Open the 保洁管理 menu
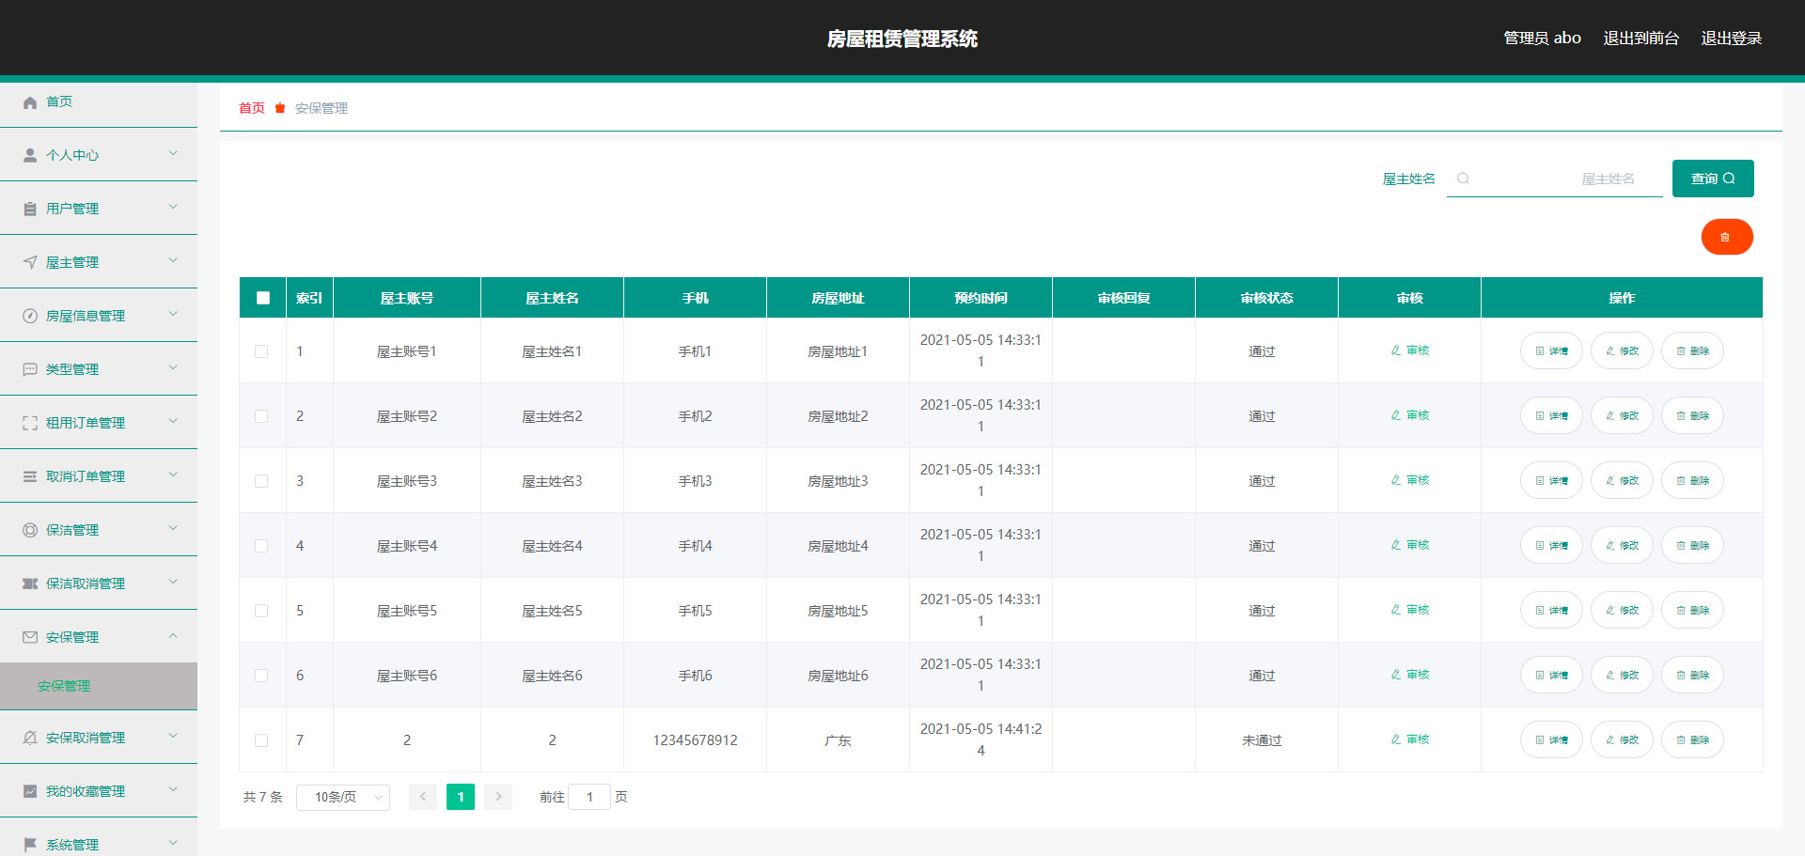The height and width of the screenshot is (856, 1805). coord(99,530)
